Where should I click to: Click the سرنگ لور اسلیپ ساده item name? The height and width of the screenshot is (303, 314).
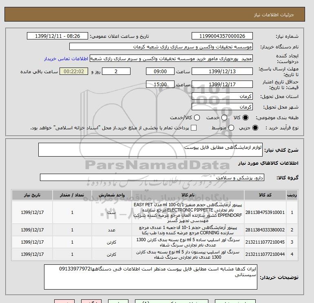point(188,242)
